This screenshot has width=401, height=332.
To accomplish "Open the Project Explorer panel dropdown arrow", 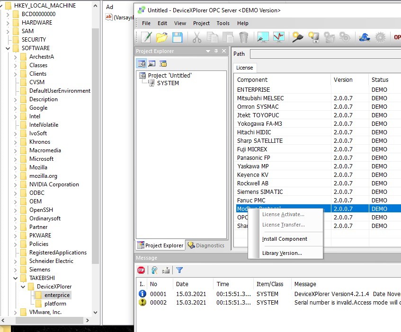I will (x=208, y=51).
